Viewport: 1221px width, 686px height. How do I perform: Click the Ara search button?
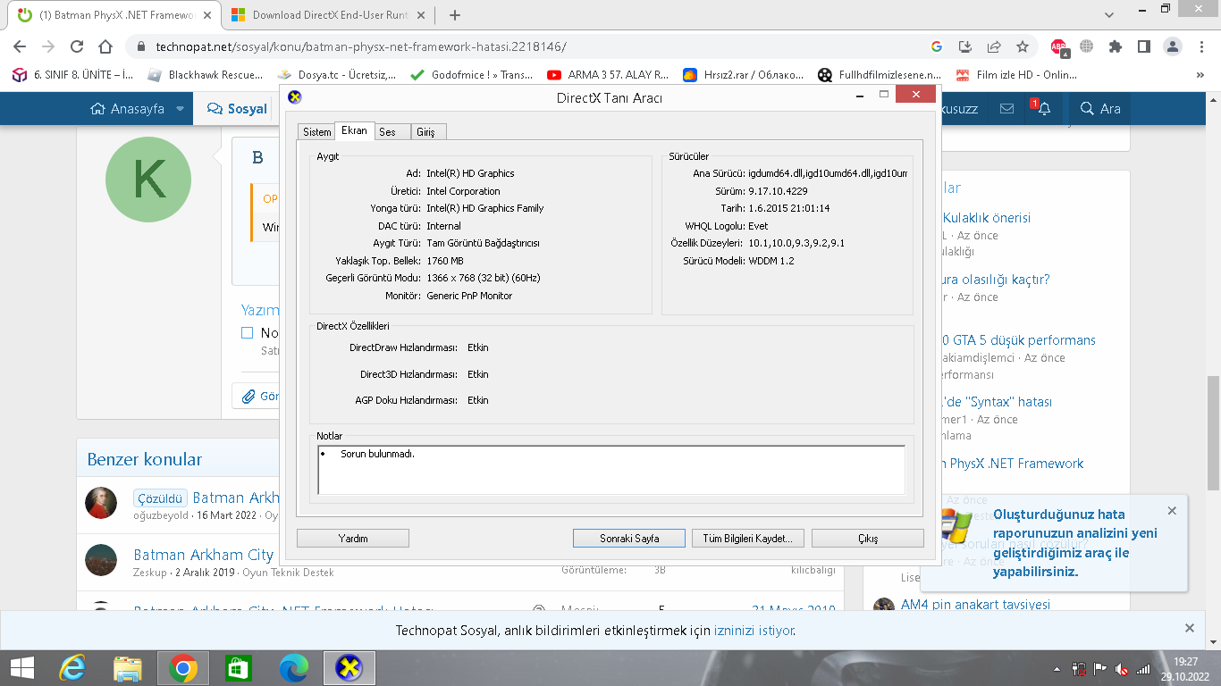tap(1100, 109)
